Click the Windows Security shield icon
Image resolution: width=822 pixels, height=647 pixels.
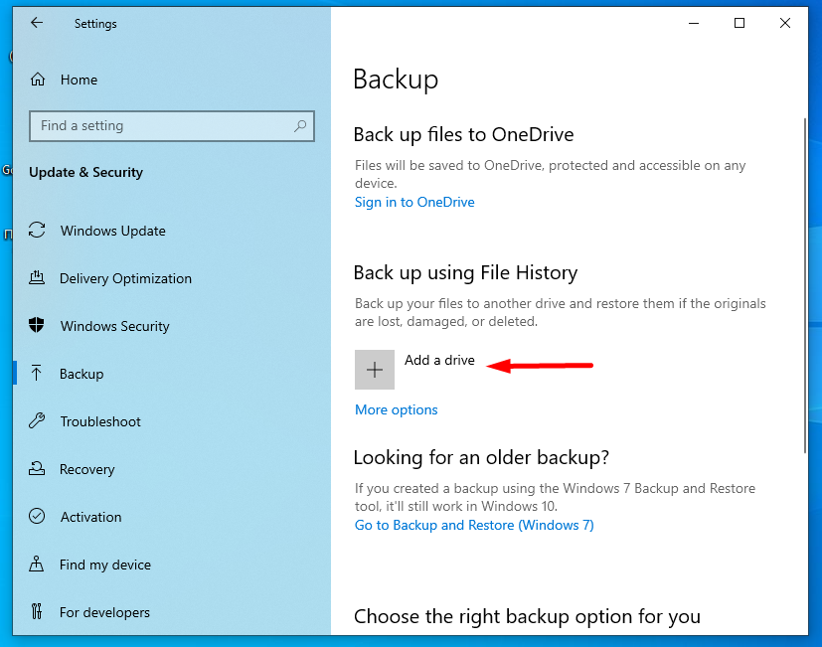(x=38, y=326)
